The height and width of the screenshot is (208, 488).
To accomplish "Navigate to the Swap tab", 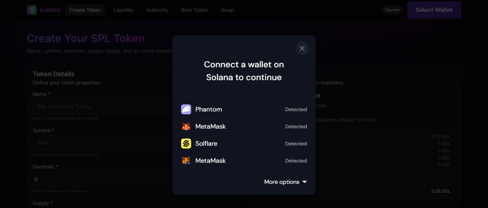I will [227, 10].
